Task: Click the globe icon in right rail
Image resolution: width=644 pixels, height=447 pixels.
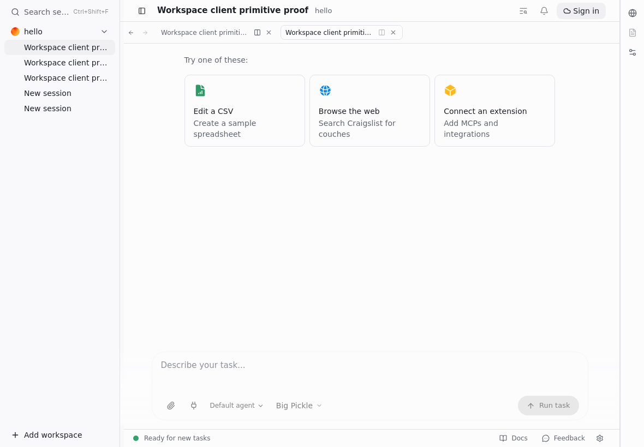Action: (x=633, y=13)
